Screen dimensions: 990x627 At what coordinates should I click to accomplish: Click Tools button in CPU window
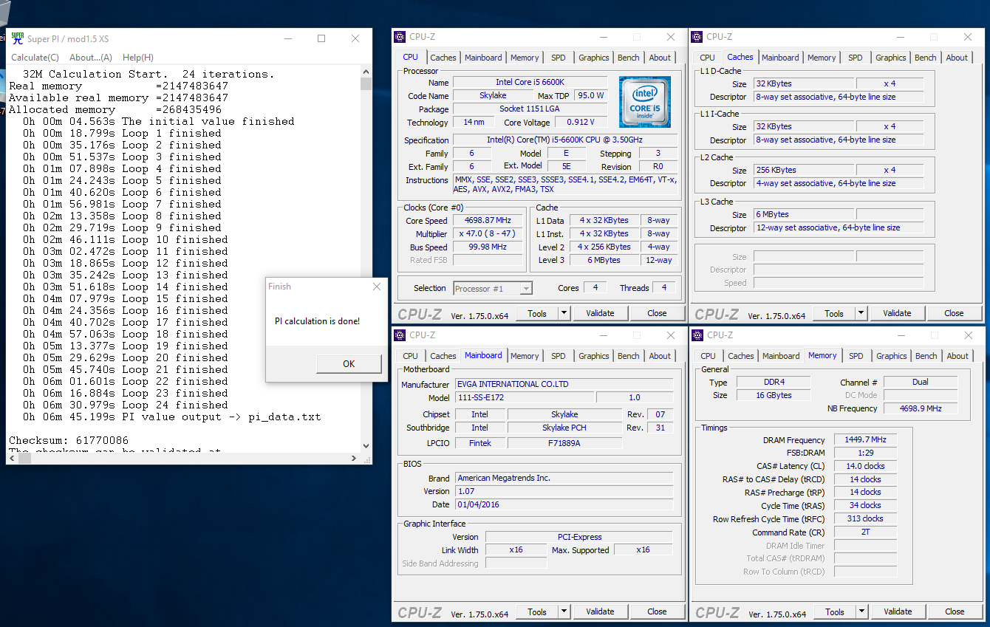pyautogui.click(x=537, y=313)
